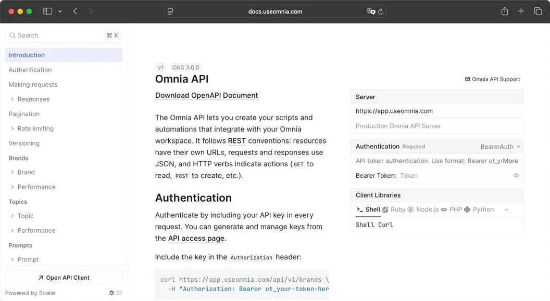Open the BearerAuth dropdown
Screen dimensions: 550x301
click(501, 147)
